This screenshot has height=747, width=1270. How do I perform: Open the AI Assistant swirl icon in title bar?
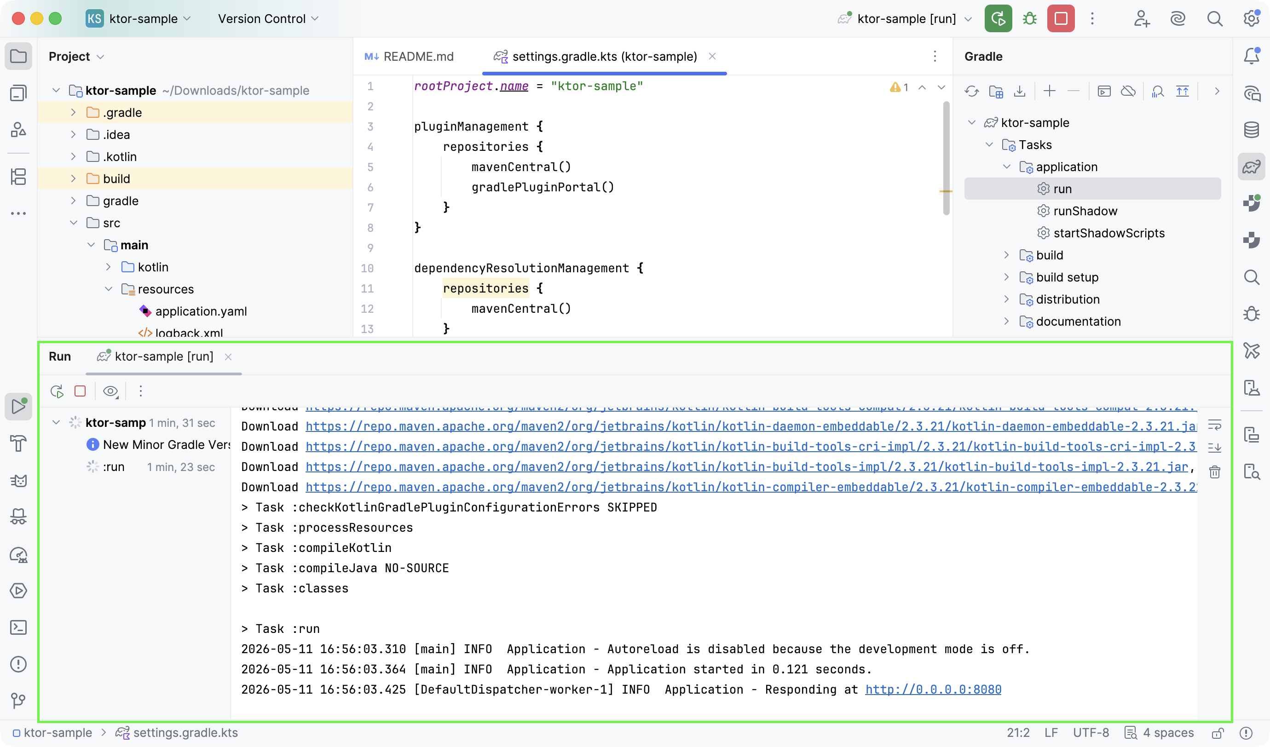[1178, 19]
